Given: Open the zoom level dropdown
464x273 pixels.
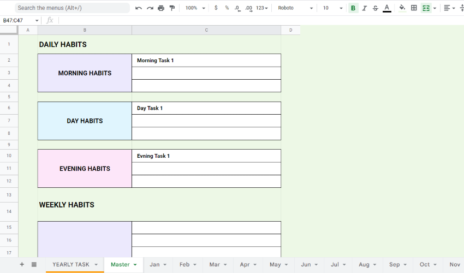Looking at the screenshot, I should click(x=195, y=8).
